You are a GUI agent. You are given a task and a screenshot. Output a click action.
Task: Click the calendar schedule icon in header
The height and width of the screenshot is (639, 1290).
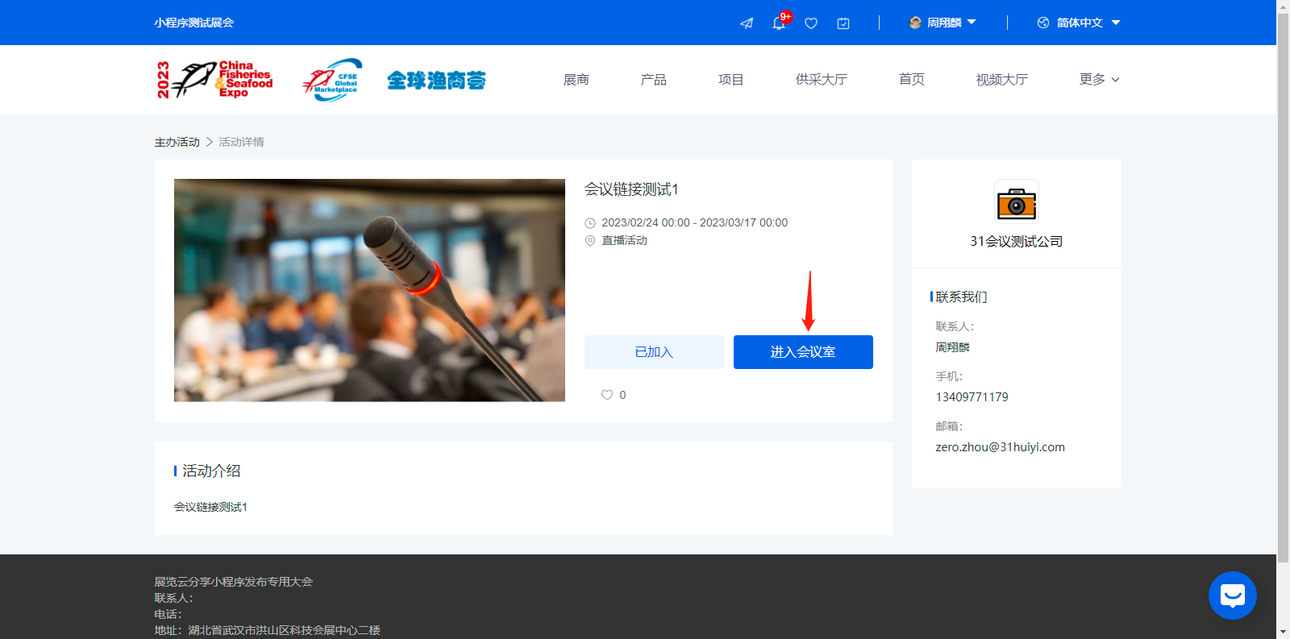[x=843, y=23]
